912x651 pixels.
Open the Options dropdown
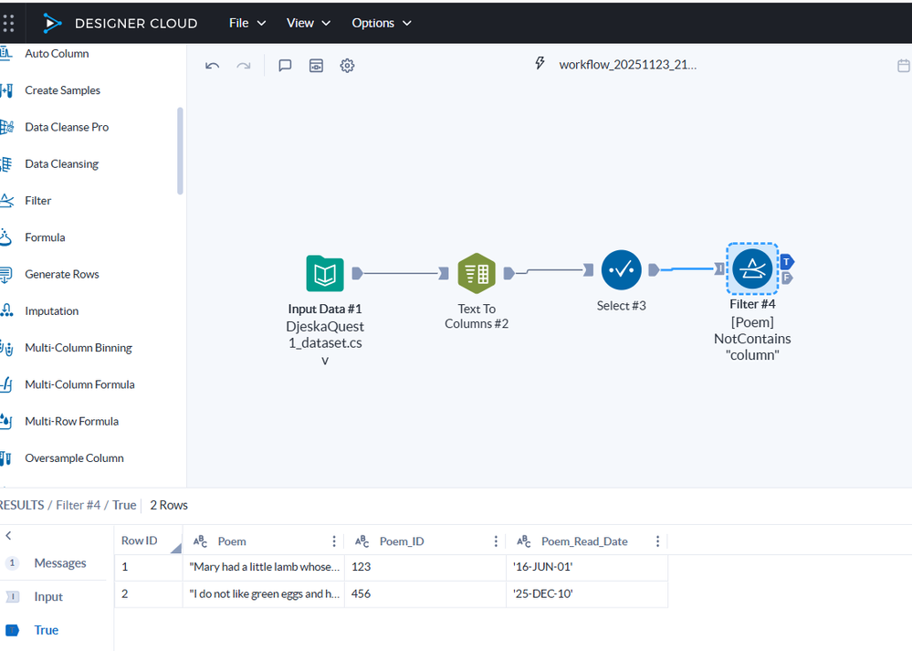coord(374,23)
